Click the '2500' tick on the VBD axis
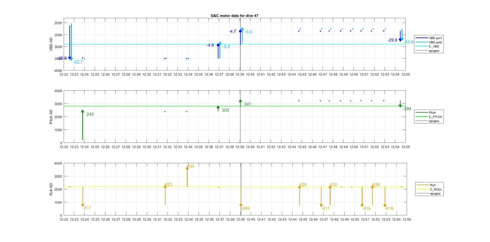This screenshot has width=490, height=242. [x=58, y=35]
